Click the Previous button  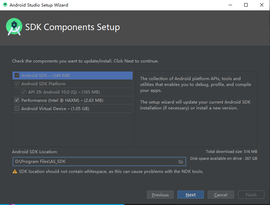point(160,195)
